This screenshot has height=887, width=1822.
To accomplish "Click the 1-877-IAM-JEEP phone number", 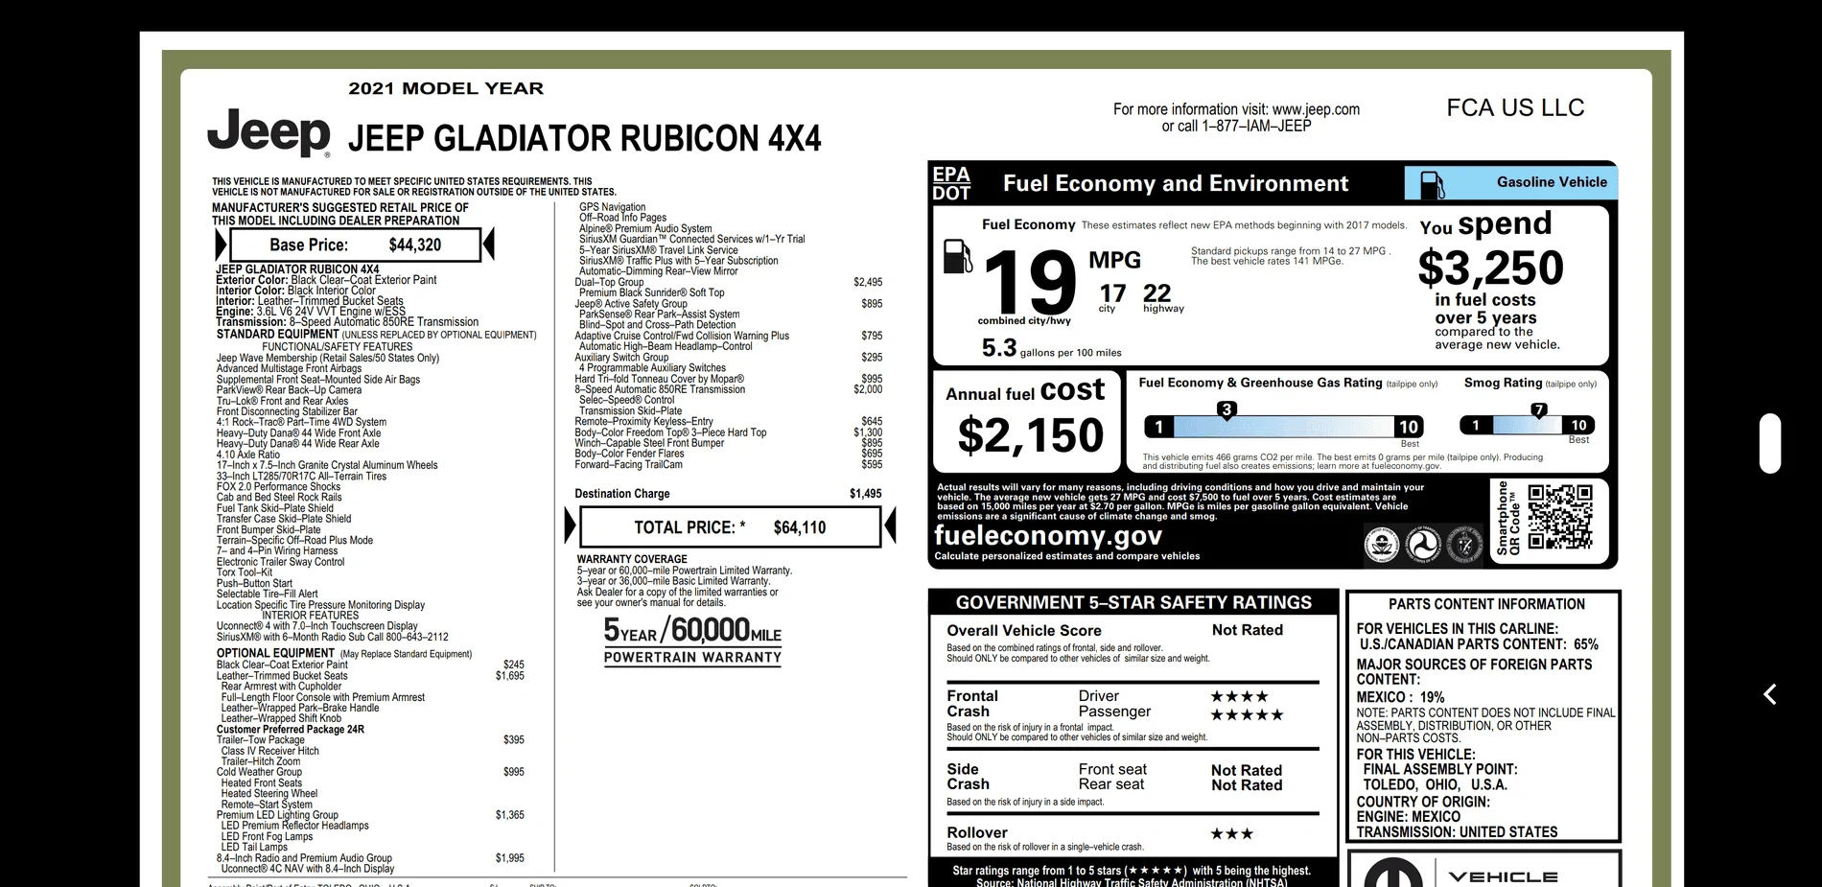I will click(x=1257, y=126).
